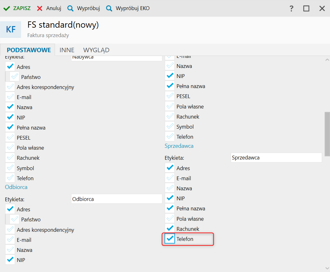
Task: Open help with the question mark icon
Action: [x=291, y=8]
